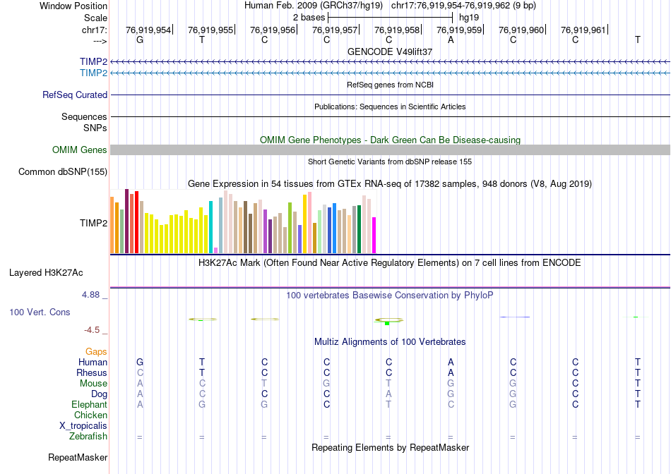Click base G in the top reference sequence
Viewport: 671px width, 474px height.
click(x=140, y=39)
